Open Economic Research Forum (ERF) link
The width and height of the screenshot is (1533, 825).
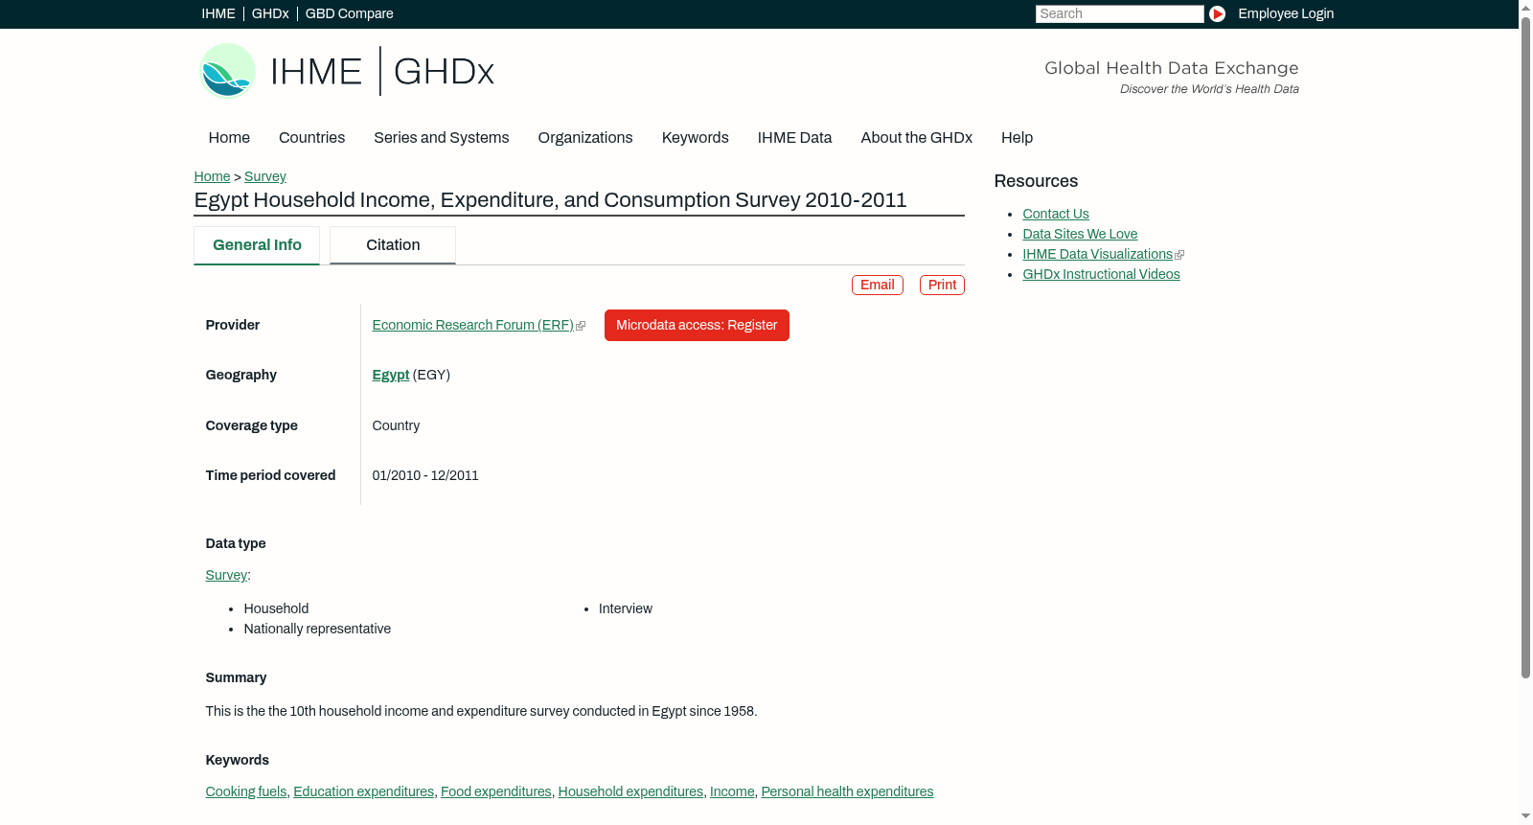(472, 326)
